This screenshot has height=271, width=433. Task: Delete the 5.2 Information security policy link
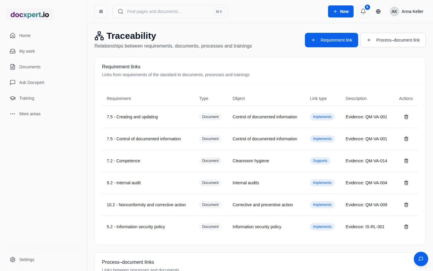pos(406,227)
